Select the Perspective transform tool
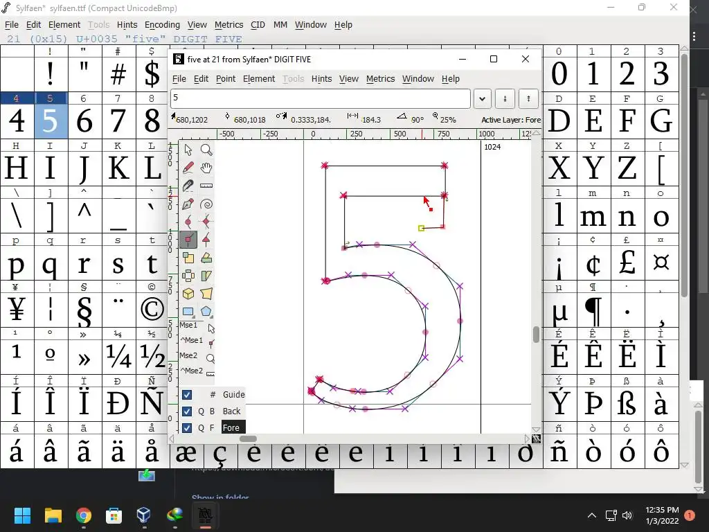The width and height of the screenshot is (709, 532). (x=206, y=294)
